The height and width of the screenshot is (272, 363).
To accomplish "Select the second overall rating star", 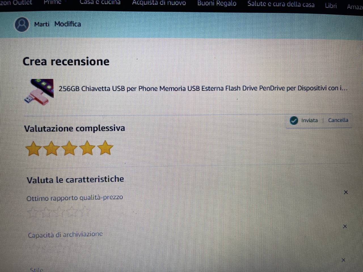I will tap(52, 148).
